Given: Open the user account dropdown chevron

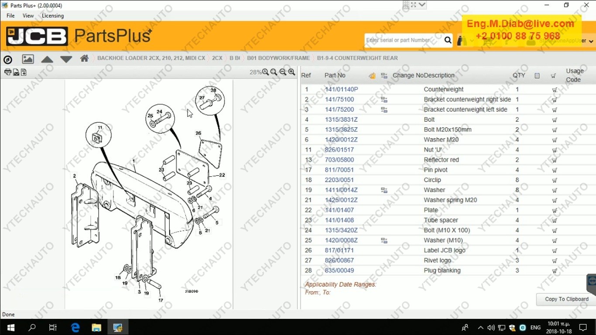Looking at the screenshot, I should pos(591,41).
